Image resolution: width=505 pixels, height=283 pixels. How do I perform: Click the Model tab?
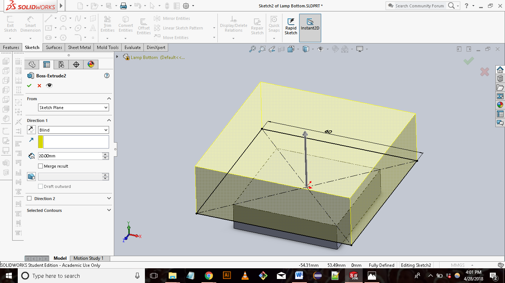pyautogui.click(x=60, y=258)
